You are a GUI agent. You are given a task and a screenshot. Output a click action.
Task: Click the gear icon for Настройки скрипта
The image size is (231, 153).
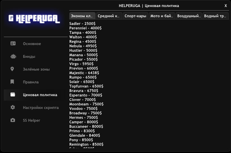(x=13, y=107)
